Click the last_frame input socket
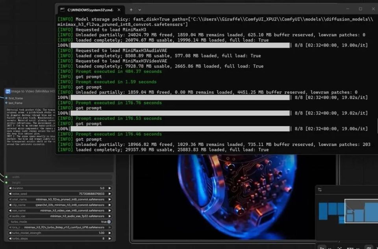 point(7,103)
